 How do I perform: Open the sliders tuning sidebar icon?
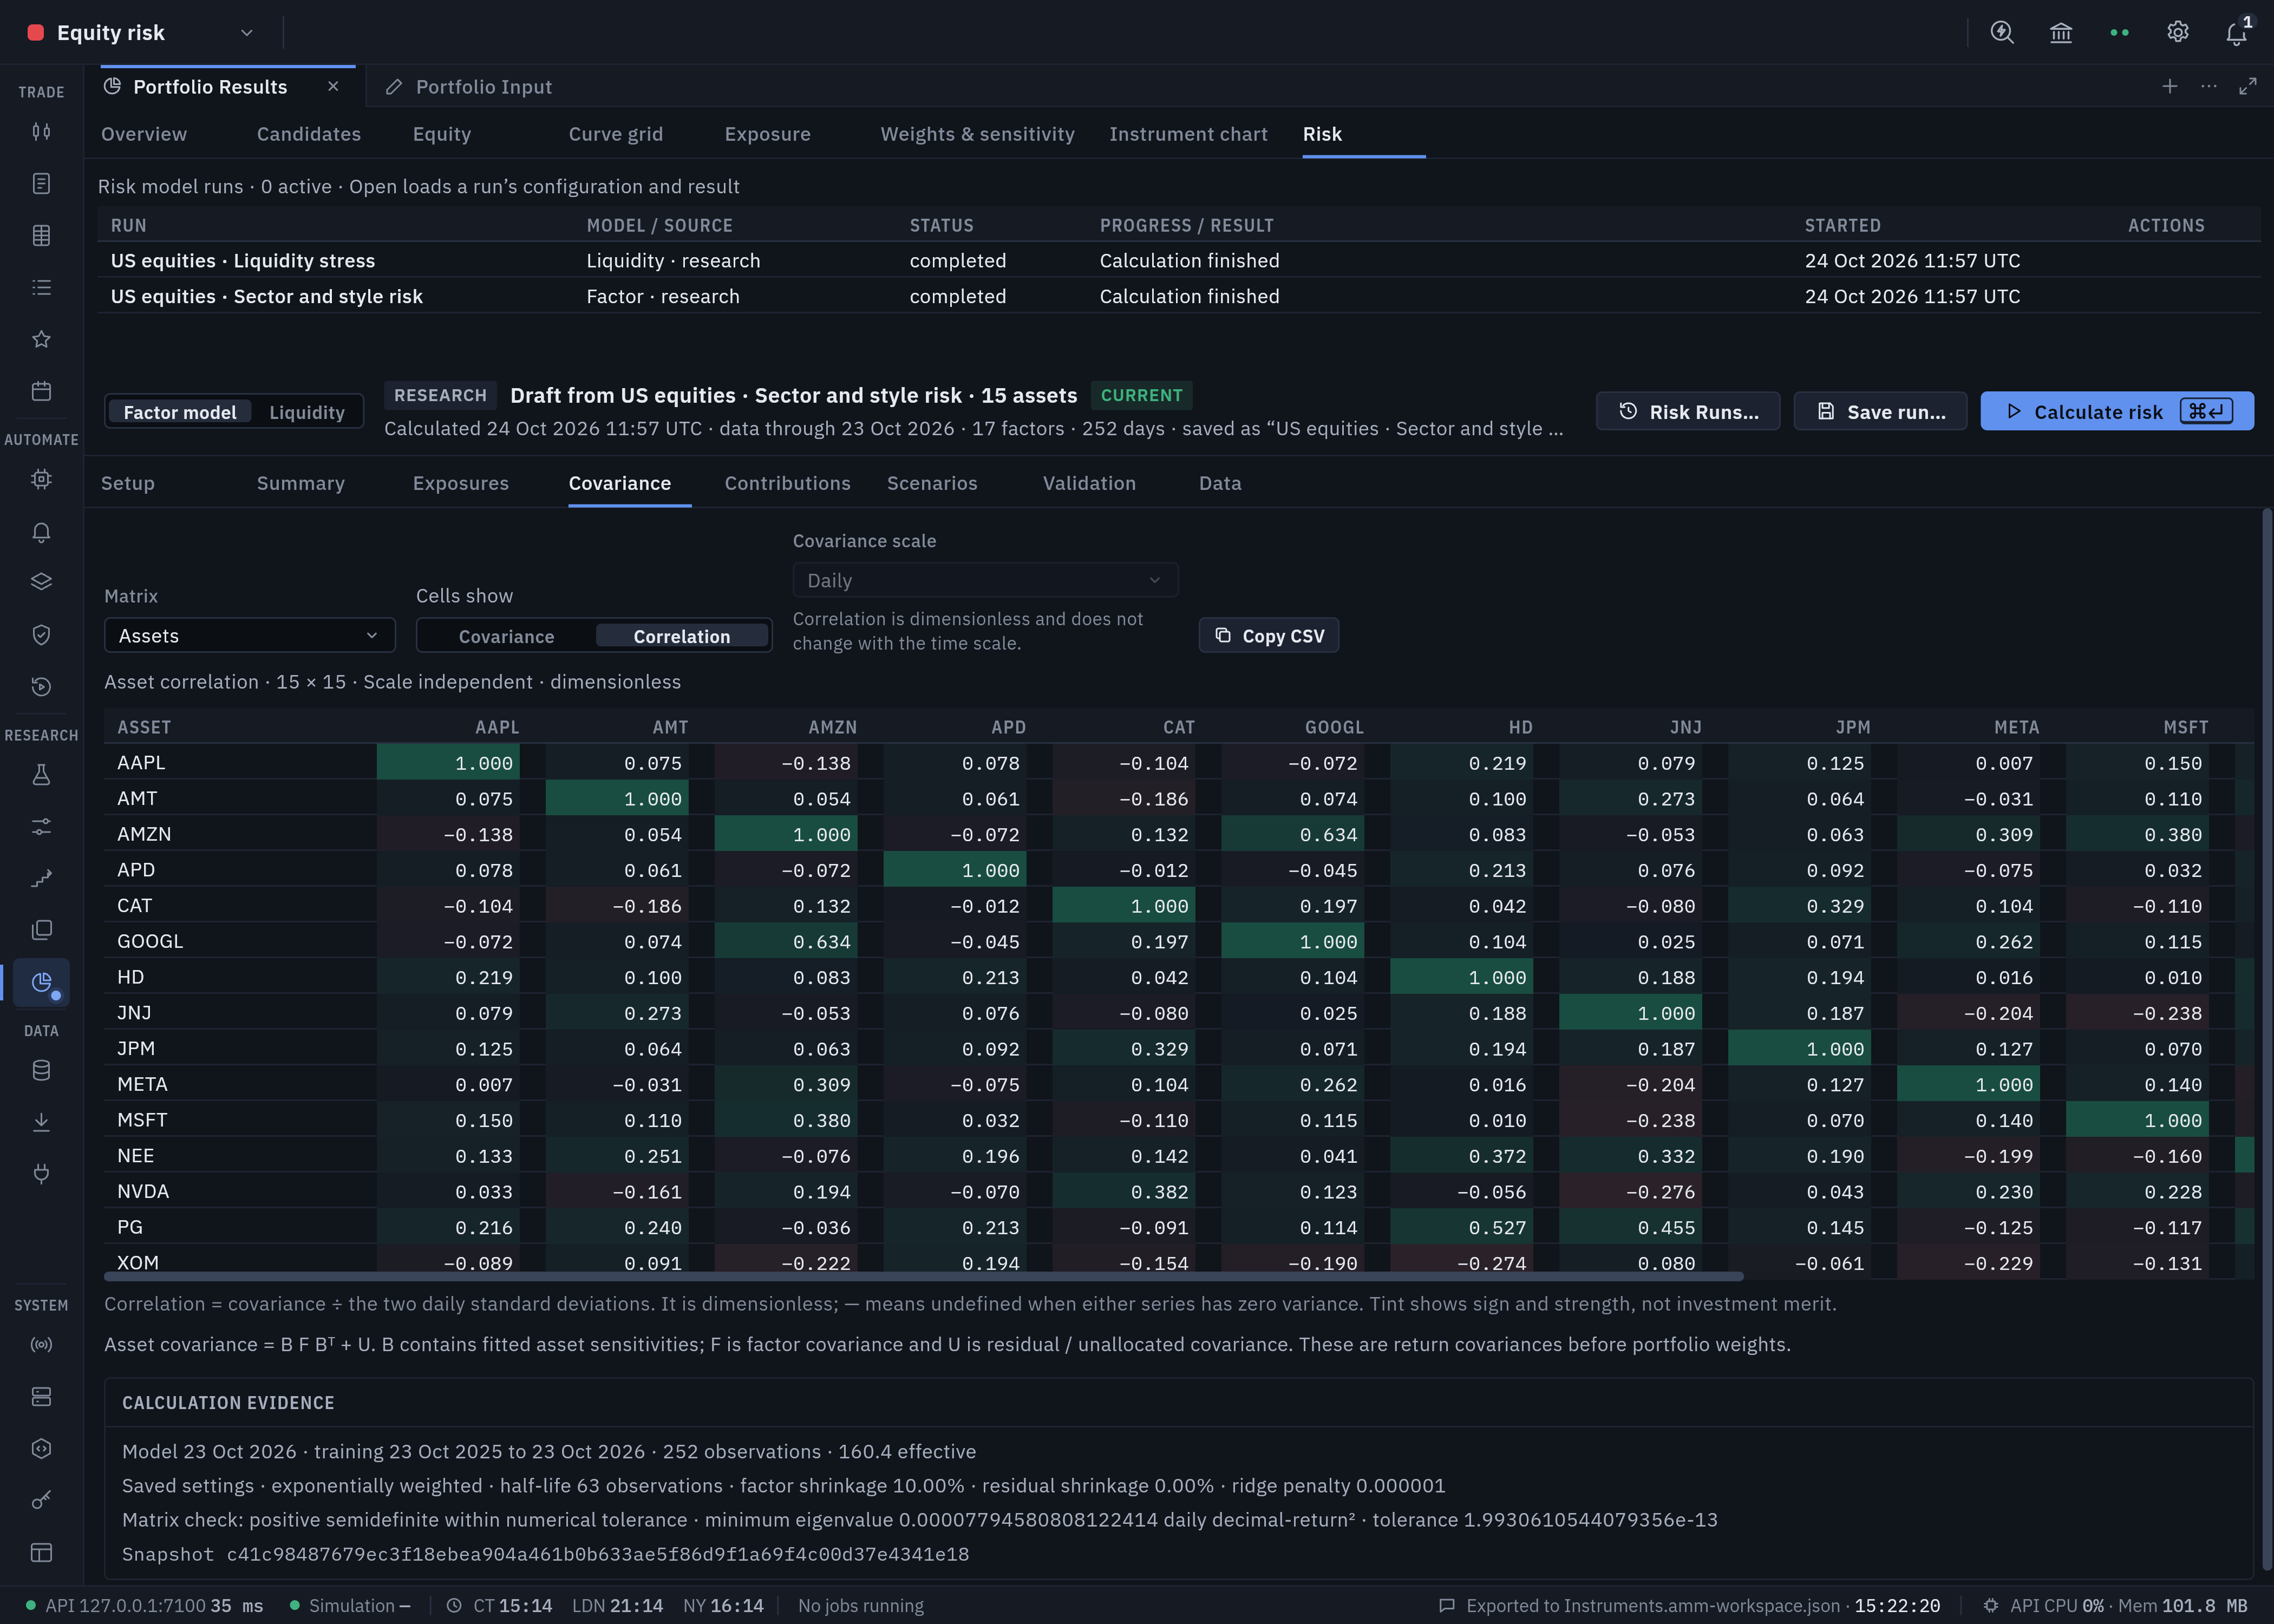[x=41, y=827]
